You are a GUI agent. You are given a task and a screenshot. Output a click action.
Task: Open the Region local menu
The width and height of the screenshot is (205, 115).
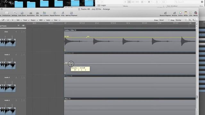pos(34,20)
